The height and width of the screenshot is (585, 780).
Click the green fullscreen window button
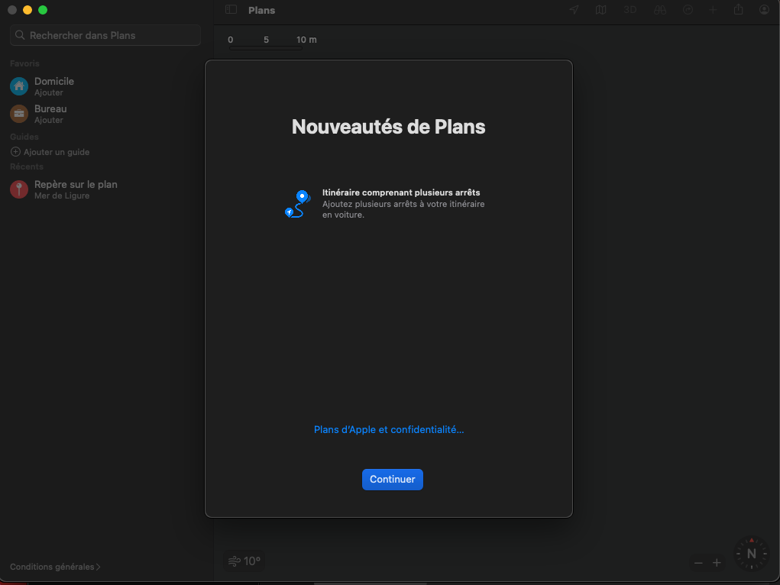43,10
